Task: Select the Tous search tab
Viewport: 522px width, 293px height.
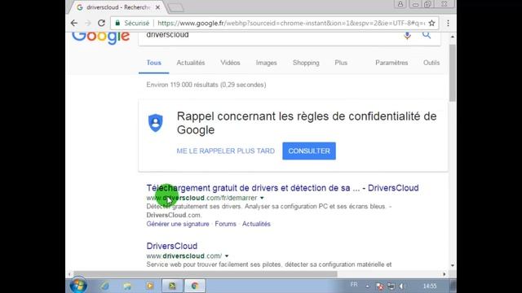Action: point(154,63)
